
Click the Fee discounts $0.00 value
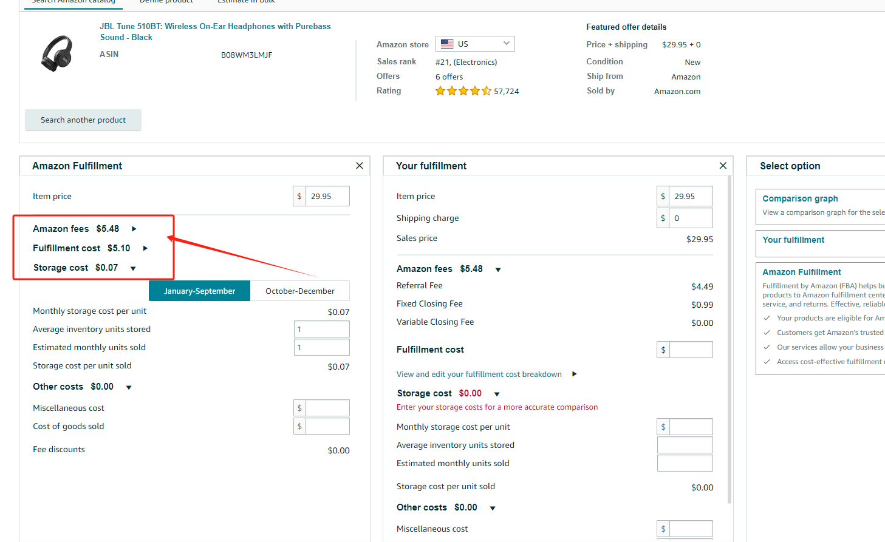[x=338, y=450]
